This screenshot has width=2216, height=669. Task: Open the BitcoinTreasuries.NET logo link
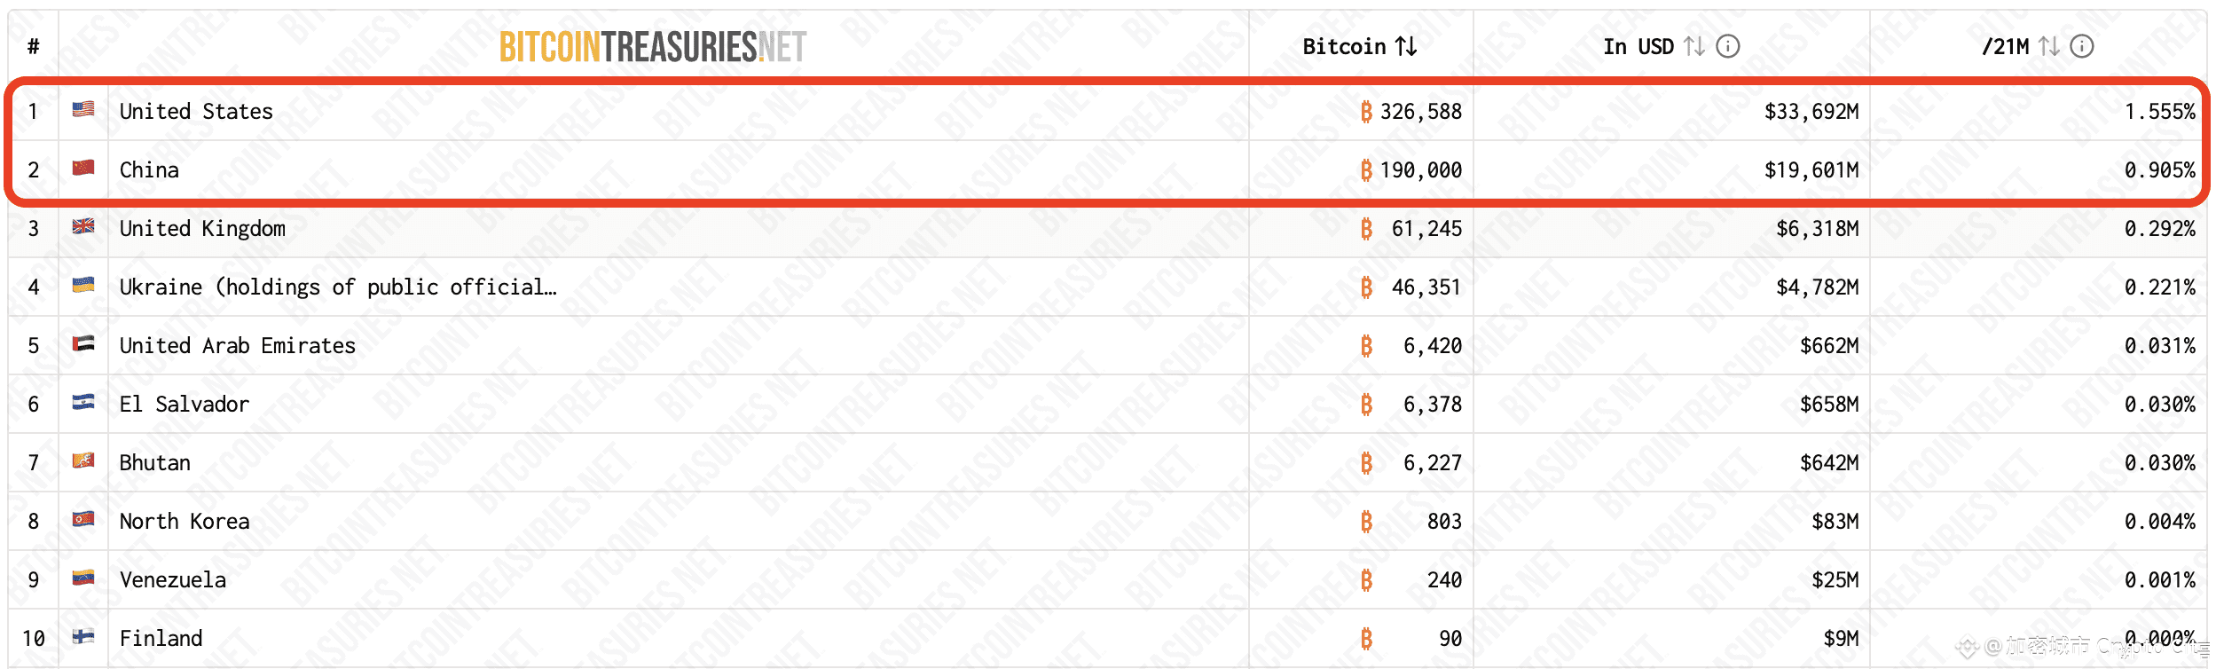(653, 47)
